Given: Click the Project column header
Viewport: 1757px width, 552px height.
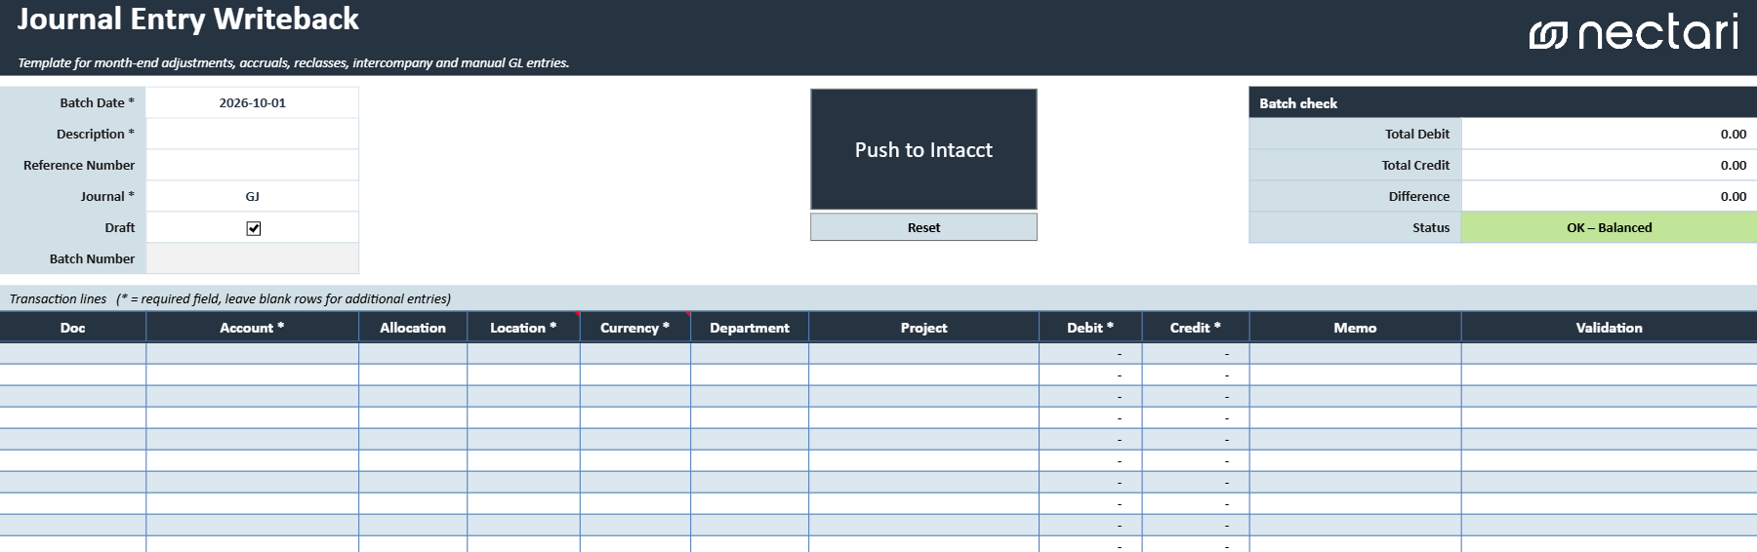Looking at the screenshot, I should 923,328.
